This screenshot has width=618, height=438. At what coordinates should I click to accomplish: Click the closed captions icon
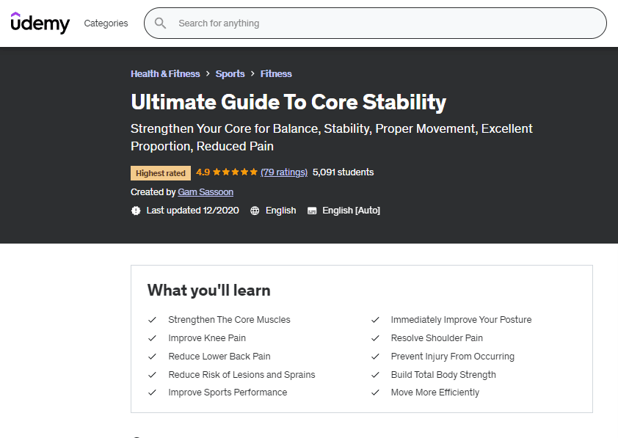(312, 211)
